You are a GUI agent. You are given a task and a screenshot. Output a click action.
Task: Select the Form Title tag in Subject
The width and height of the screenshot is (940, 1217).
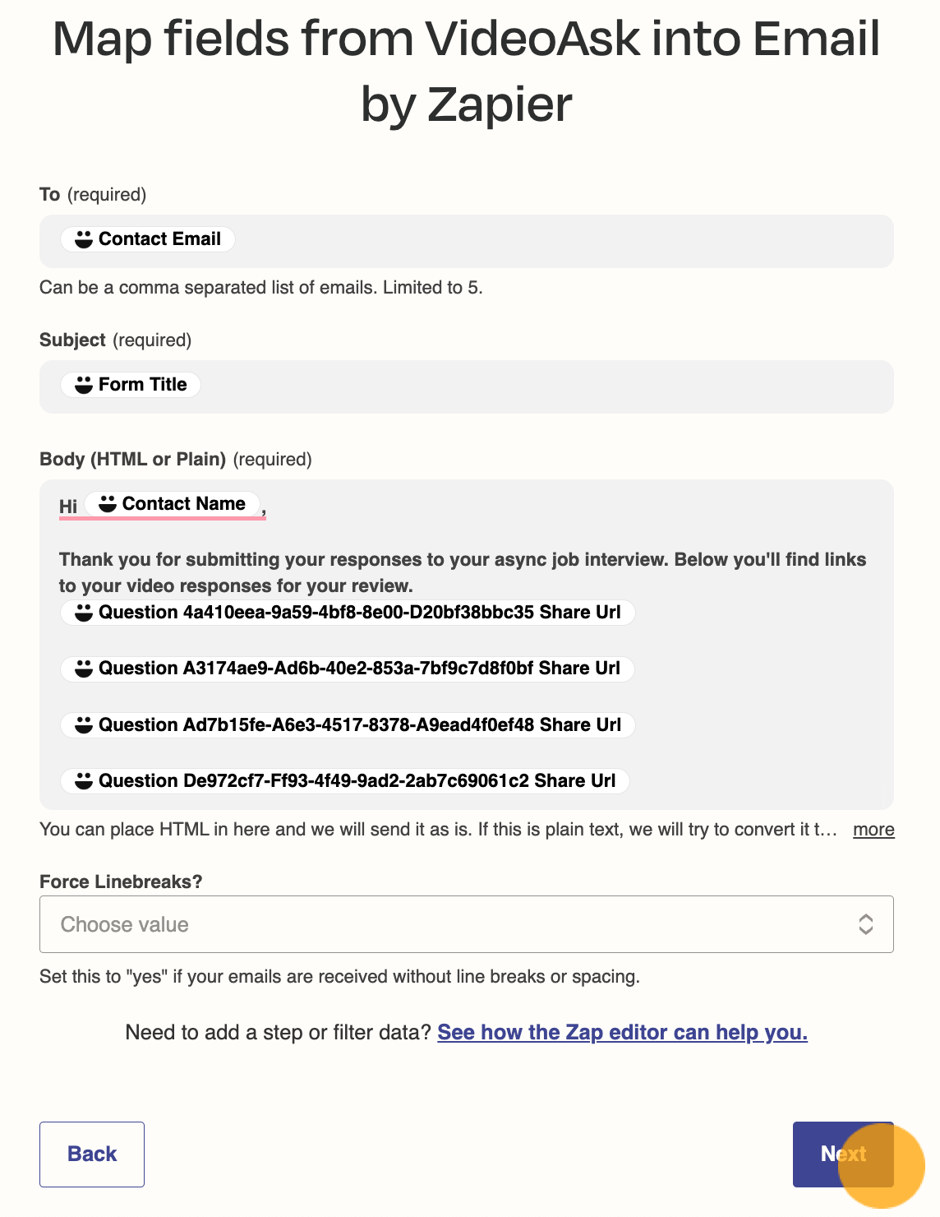coord(131,385)
